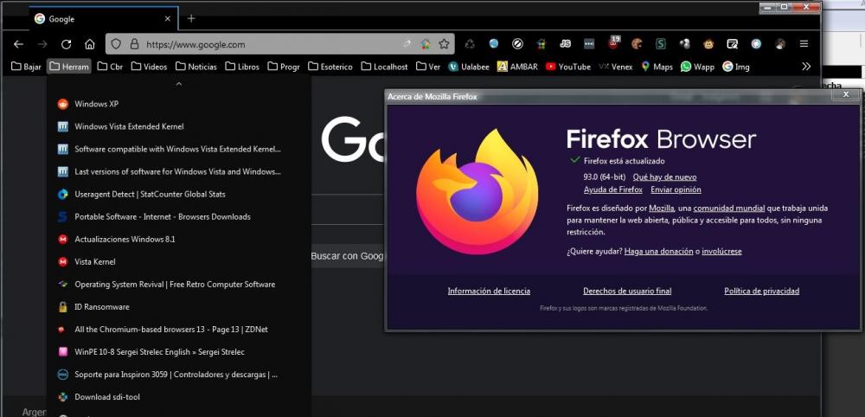Open Actualizaciones Windows 8.1 bookmark
Viewport: 865px width, 417px height.
pyautogui.click(x=179, y=240)
